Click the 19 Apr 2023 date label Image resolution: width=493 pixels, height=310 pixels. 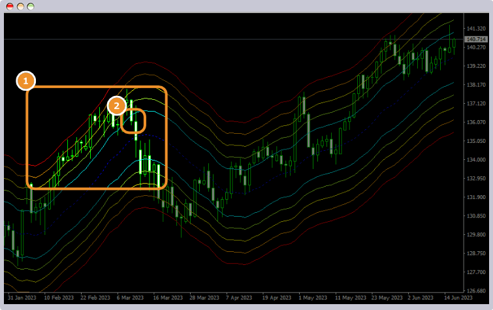coord(277,298)
